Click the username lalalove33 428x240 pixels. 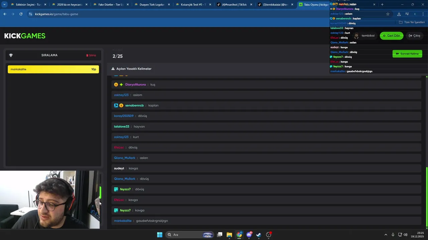pos(121,127)
